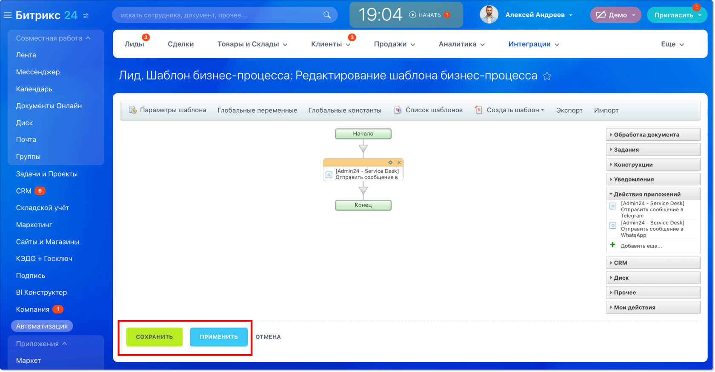Screen dimensions: 715x372
Task: Open CRM in the sidebar
Action: (x=24, y=191)
